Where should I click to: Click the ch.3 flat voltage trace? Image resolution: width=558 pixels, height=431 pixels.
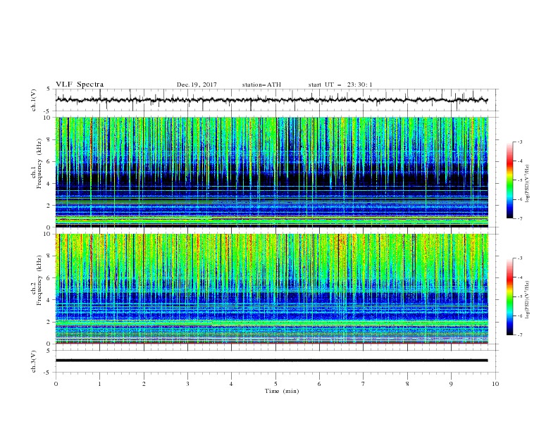[x=271, y=361]
